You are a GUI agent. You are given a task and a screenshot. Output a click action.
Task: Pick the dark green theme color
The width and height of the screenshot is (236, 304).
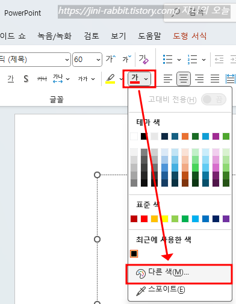(x=195, y=136)
